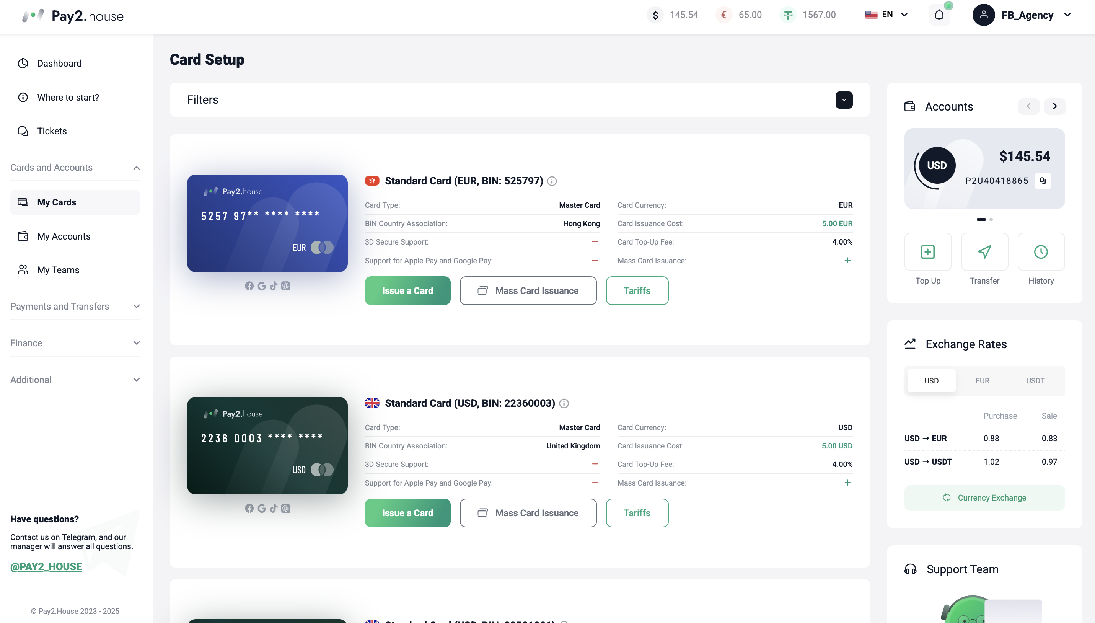Show info for USD BIN 22360003 card
This screenshot has width=1095, height=623.
(564, 403)
